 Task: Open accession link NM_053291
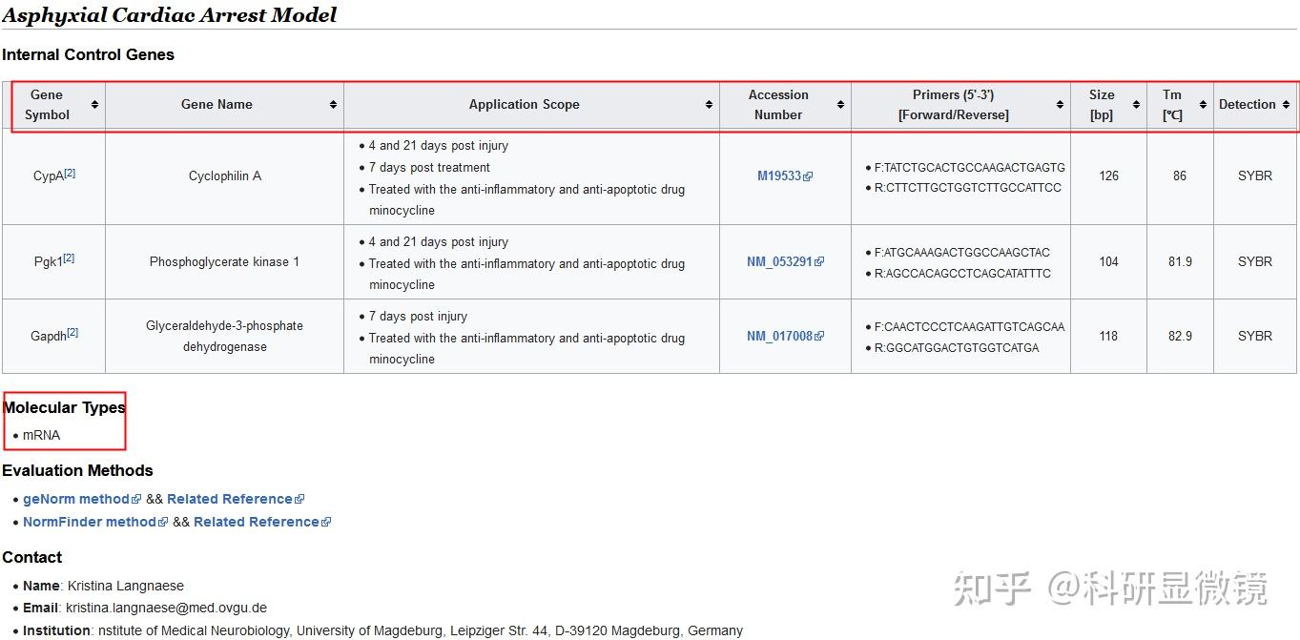pyautogui.click(x=779, y=261)
